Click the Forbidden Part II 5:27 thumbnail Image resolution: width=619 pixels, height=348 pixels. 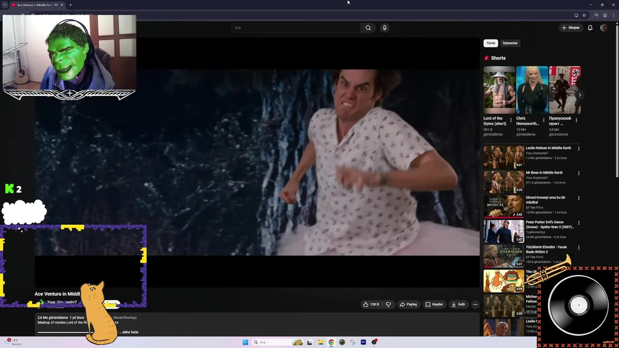tap(503, 256)
